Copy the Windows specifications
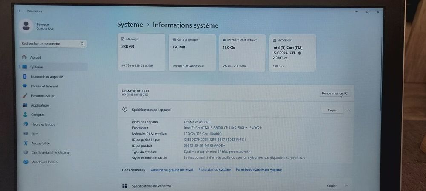426x191 pixels. [x=332, y=185]
